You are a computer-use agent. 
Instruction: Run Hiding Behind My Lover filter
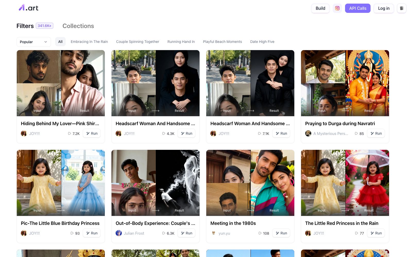pyautogui.click(x=92, y=133)
